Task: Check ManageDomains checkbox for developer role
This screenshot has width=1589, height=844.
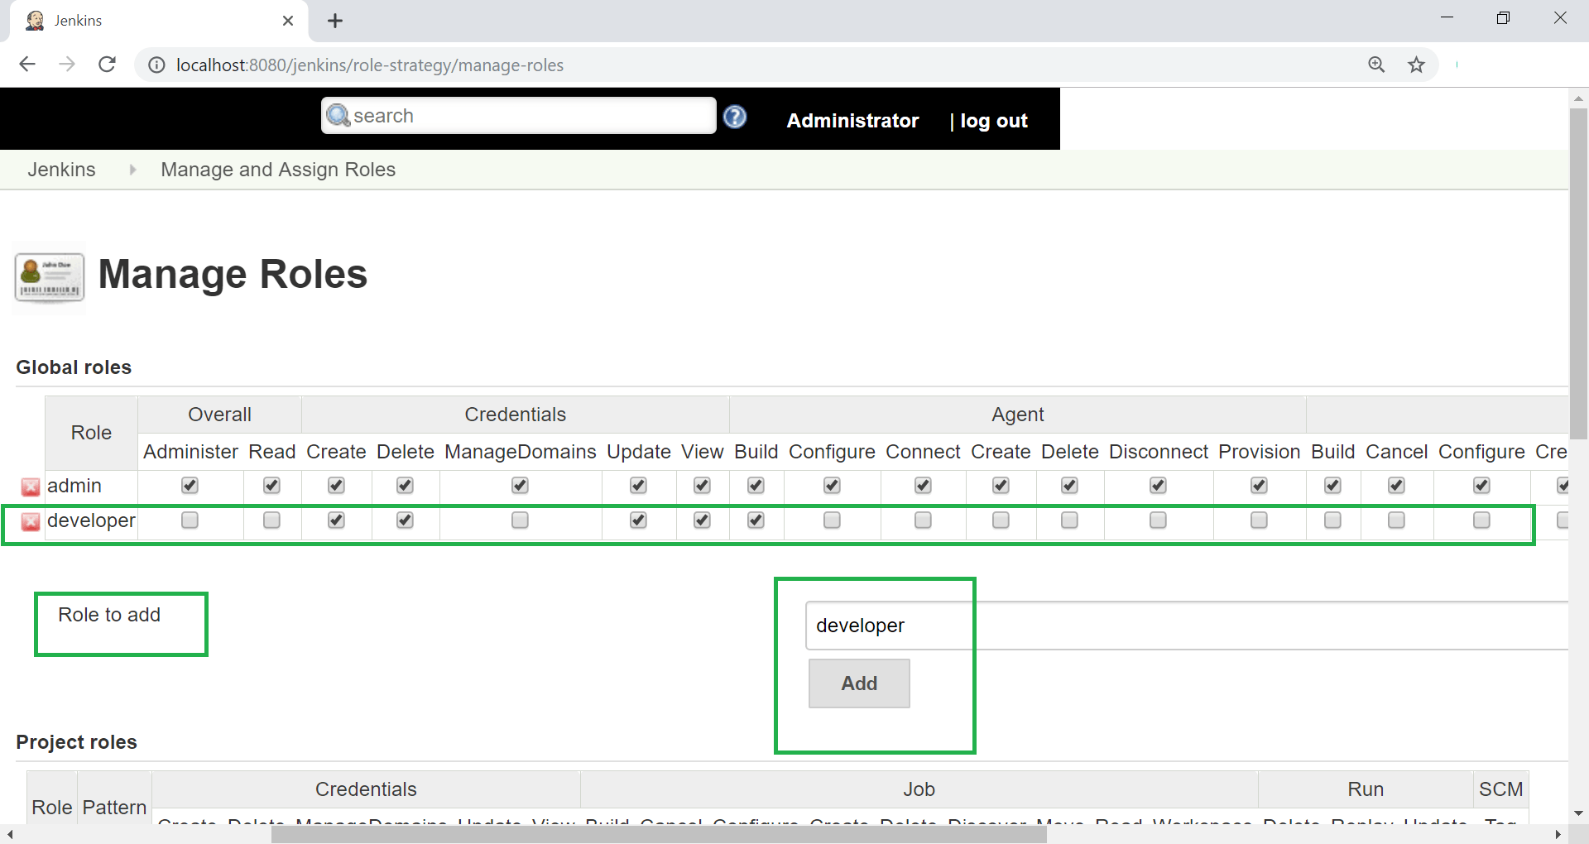Action: (x=520, y=520)
